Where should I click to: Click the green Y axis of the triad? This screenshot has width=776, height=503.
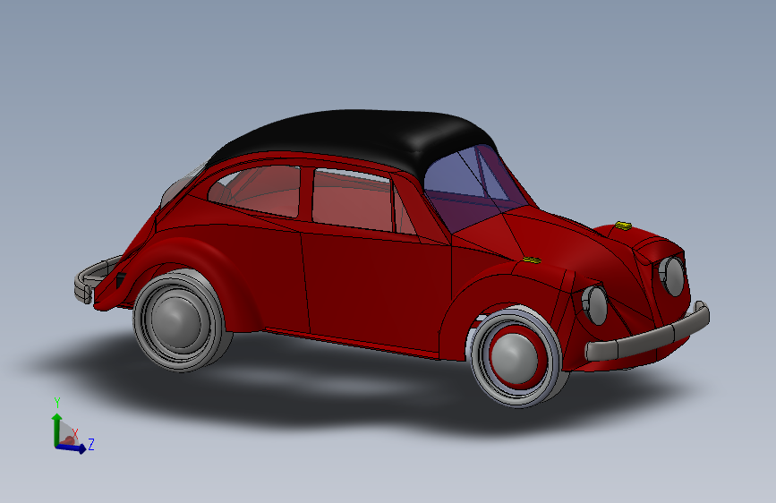[x=56, y=429]
